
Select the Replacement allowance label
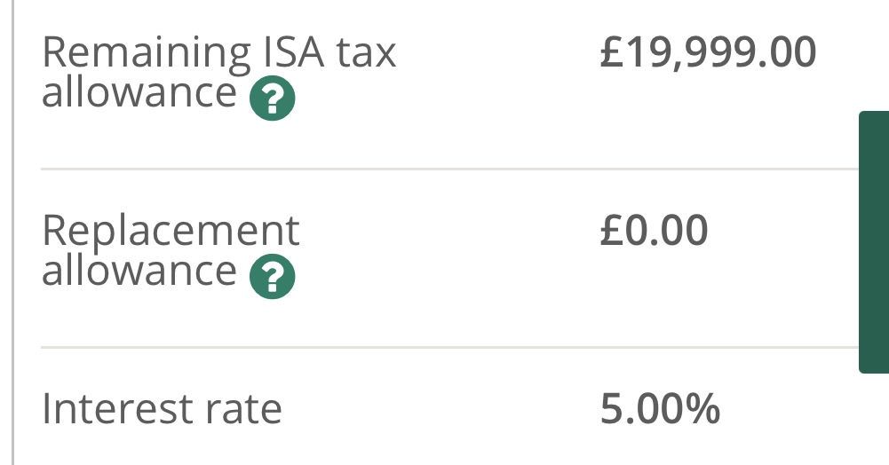pyautogui.click(x=171, y=250)
